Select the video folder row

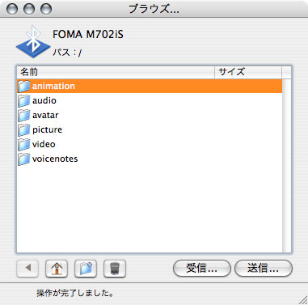coord(150,144)
